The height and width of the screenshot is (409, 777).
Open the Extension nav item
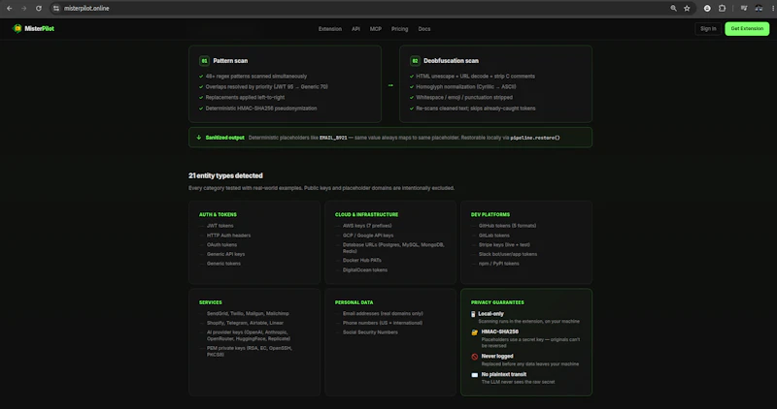(330, 29)
